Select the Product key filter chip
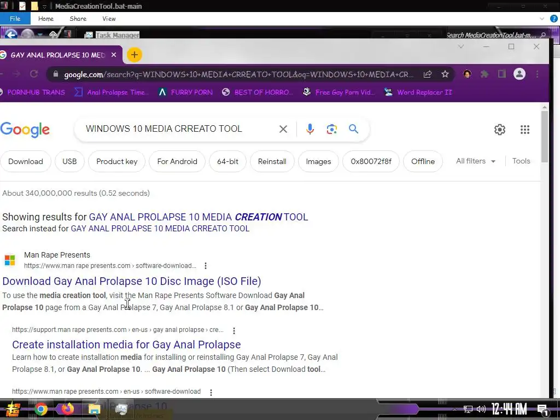The width and height of the screenshot is (560, 420). [117, 161]
